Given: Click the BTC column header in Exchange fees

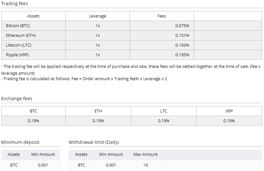Looking at the screenshot, I should [33, 111].
